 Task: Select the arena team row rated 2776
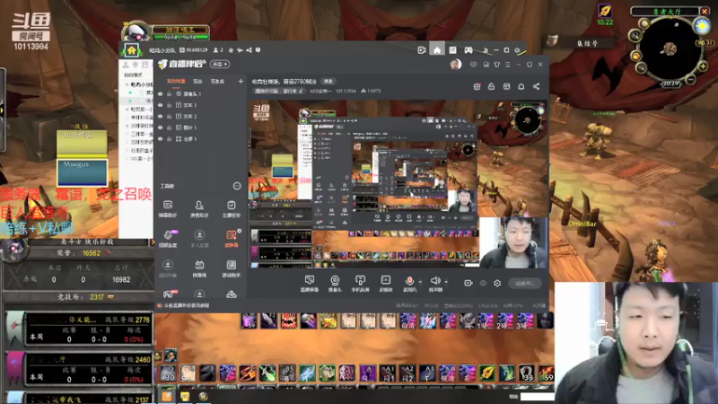78,329
